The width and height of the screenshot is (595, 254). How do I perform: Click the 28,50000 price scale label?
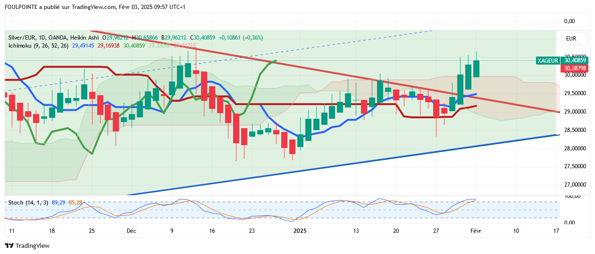coord(576,130)
